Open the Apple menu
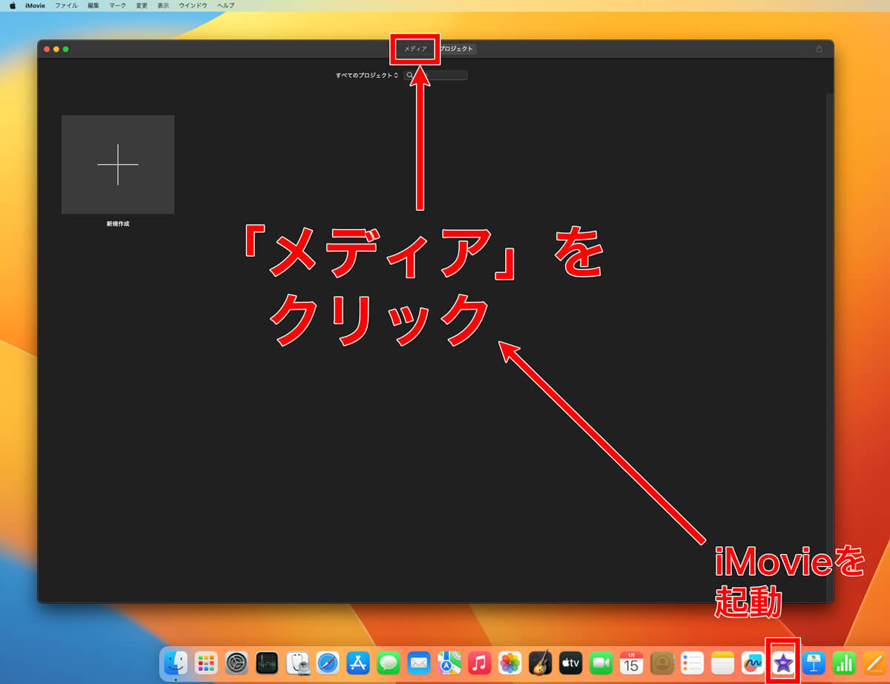 (x=12, y=5)
